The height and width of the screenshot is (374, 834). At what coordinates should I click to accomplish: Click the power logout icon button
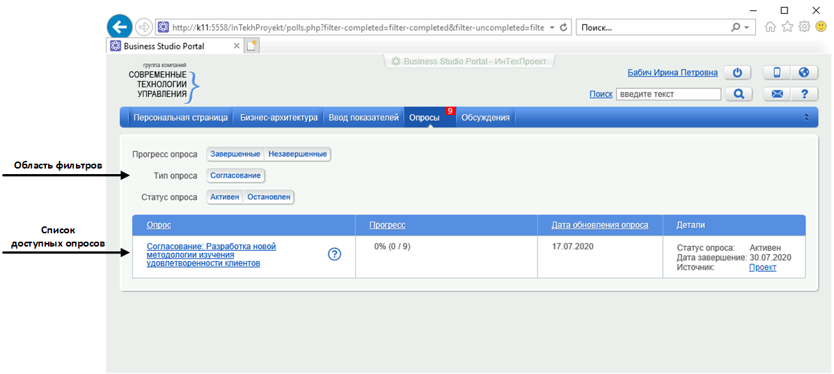(738, 73)
